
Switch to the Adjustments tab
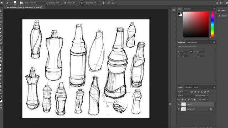pos(192,42)
